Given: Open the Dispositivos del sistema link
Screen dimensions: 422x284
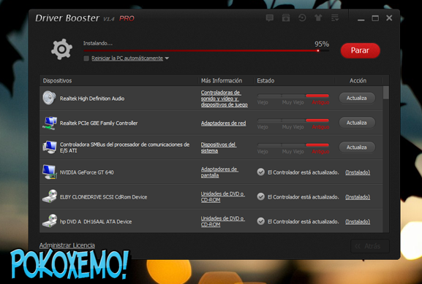Looking at the screenshot, I should [219, 147].
